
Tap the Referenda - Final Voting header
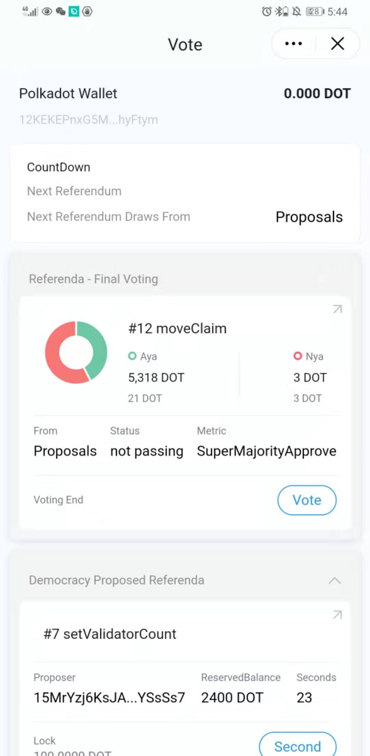click(93, 279)
